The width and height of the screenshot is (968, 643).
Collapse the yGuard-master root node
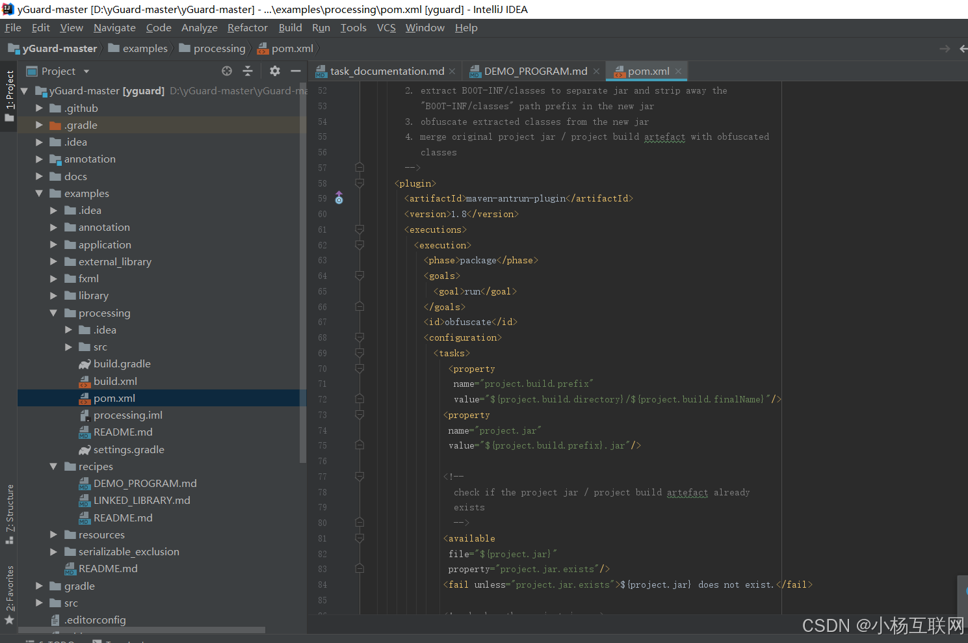click(x=25, y=91)
